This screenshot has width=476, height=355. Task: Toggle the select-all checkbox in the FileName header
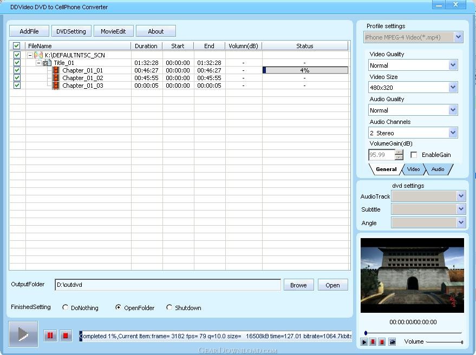17,46
